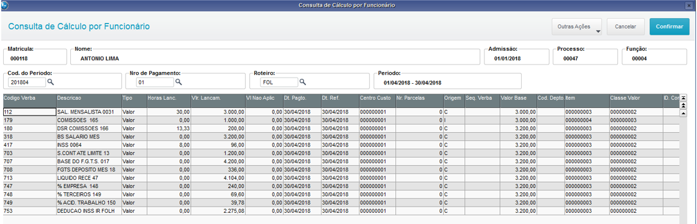Click the Função value 00004
This screenshot has height=224, width=697.
click(x=639, y=58)
